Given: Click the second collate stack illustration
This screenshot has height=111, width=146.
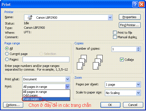Looking at the screenshot, I should pyautogui.click(x=98, y=62).
